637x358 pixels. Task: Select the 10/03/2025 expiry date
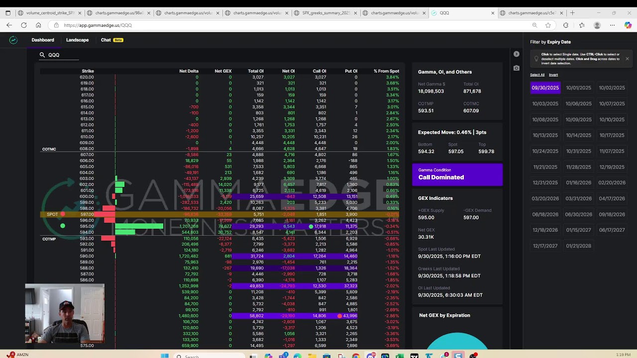click(x=545, y=103)
